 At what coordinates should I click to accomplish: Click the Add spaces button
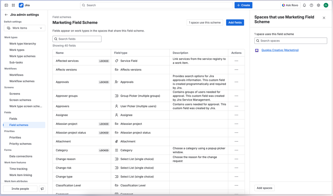coord(264,188)
